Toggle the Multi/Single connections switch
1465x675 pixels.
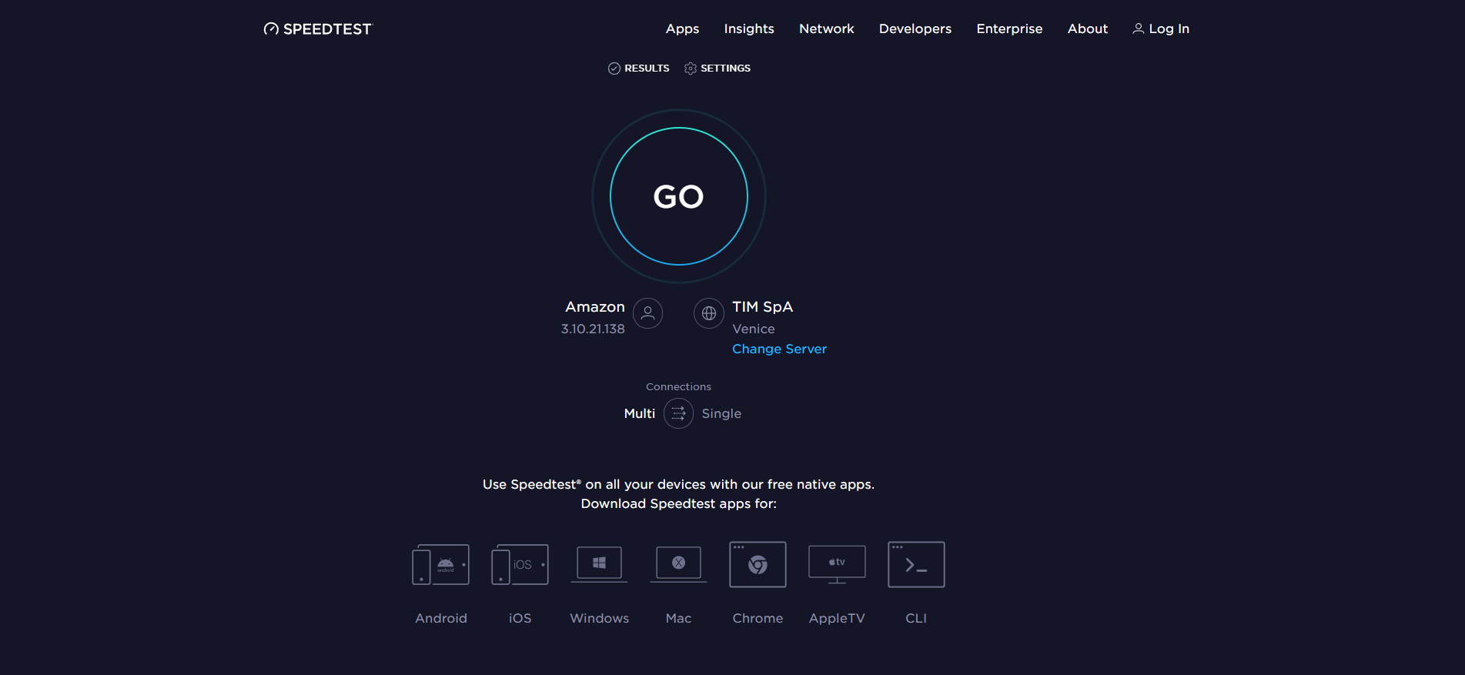[678, 413]
